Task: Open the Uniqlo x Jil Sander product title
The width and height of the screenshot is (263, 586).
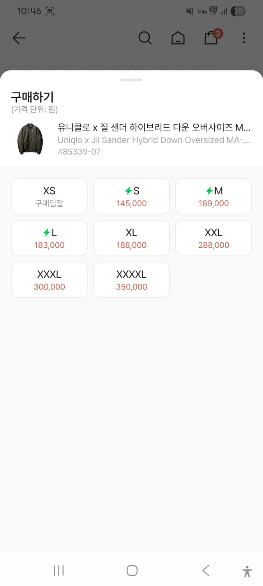Action: pos(154,128)
